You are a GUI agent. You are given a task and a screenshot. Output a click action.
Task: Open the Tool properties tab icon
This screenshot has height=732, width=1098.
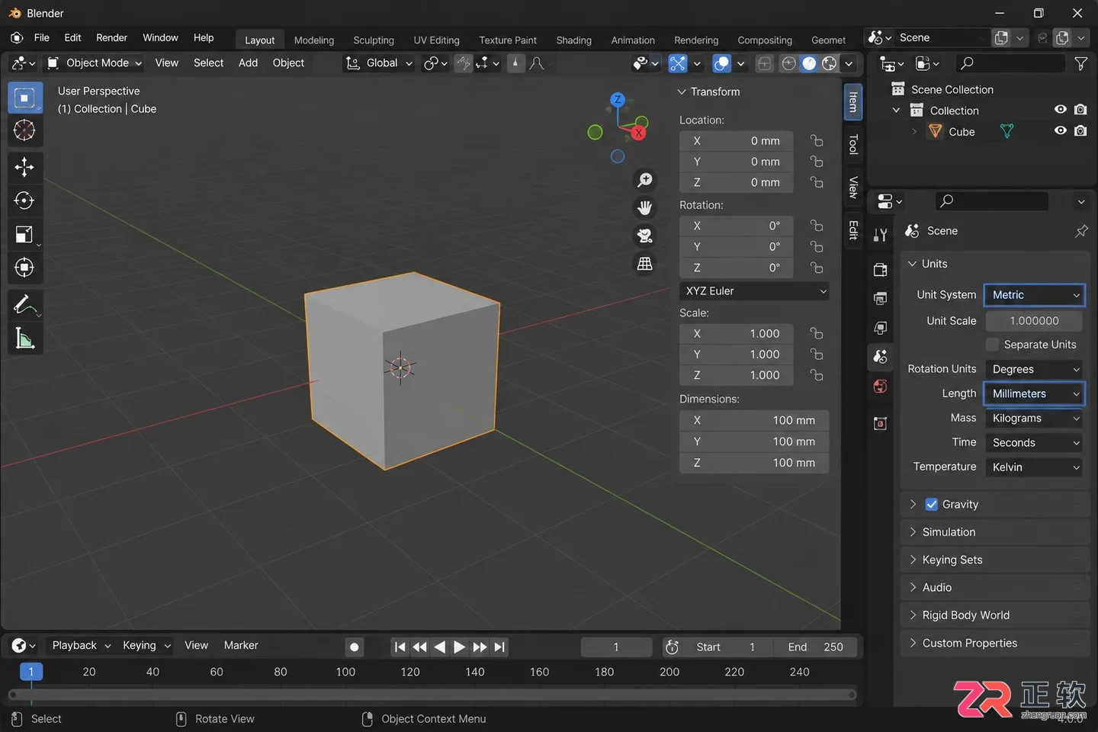click(881, 235)
